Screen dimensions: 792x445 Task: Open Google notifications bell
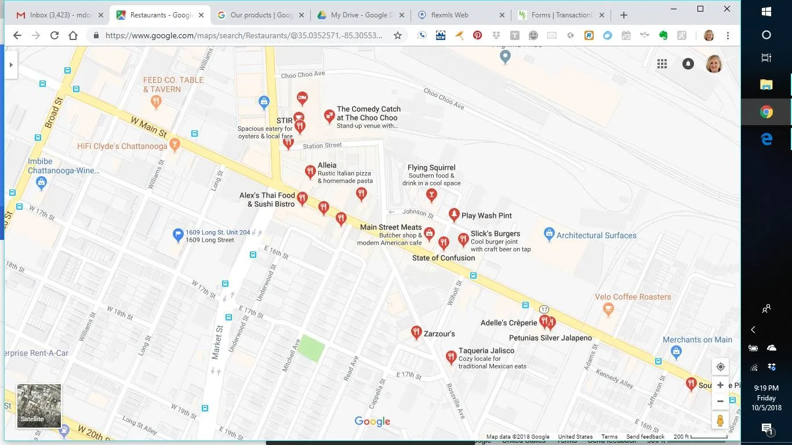tap(688, 64)
